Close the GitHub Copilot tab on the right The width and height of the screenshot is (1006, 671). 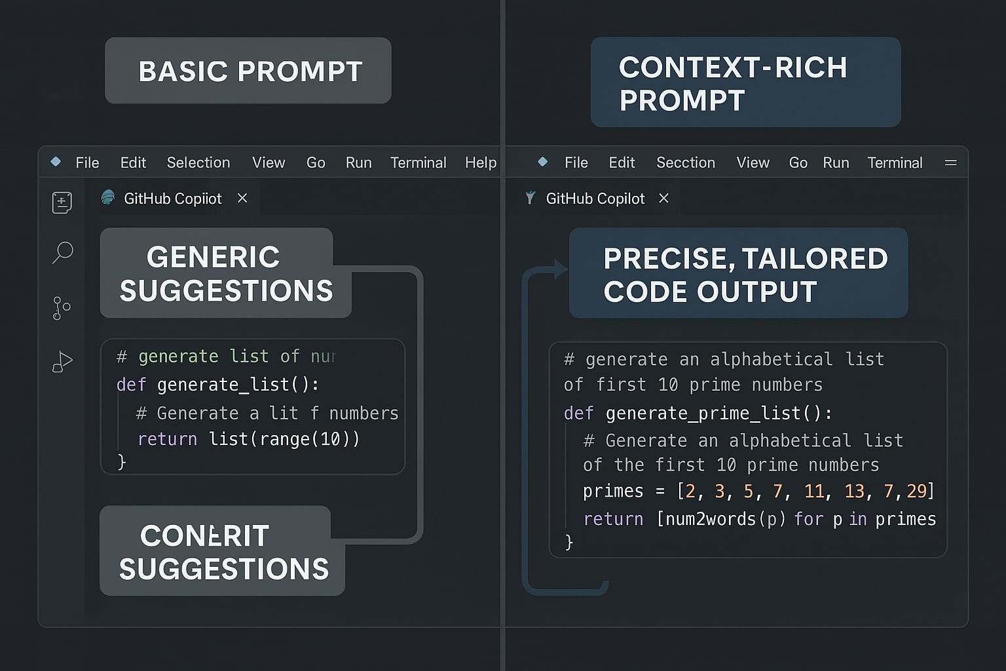663,198
